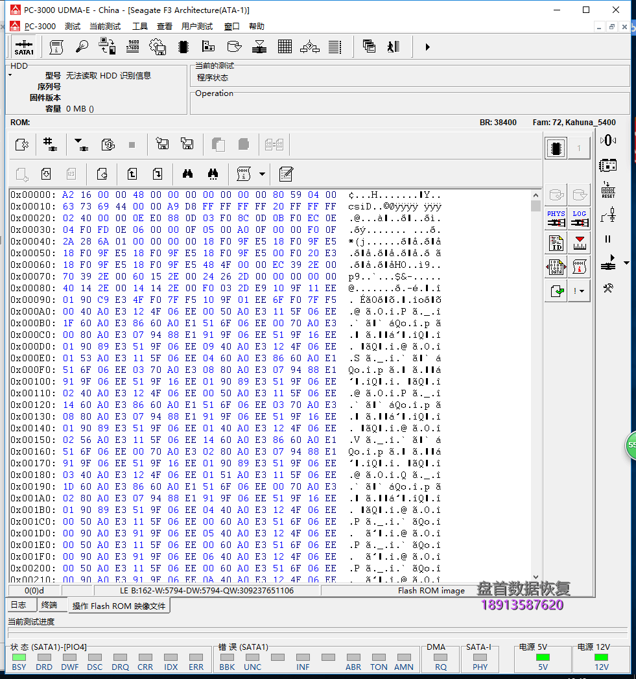Click hex row offset 0x00000

coord(33,195)
